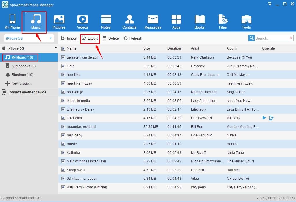Open the iPhone 5S device dropdown
Image resolution: width=296 pixels, height=202 pixels.
(x=51, y=38)
